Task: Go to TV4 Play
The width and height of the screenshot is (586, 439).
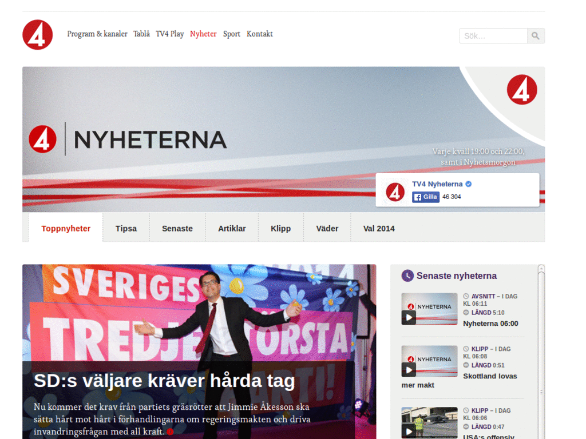Action: coord(169,34)
